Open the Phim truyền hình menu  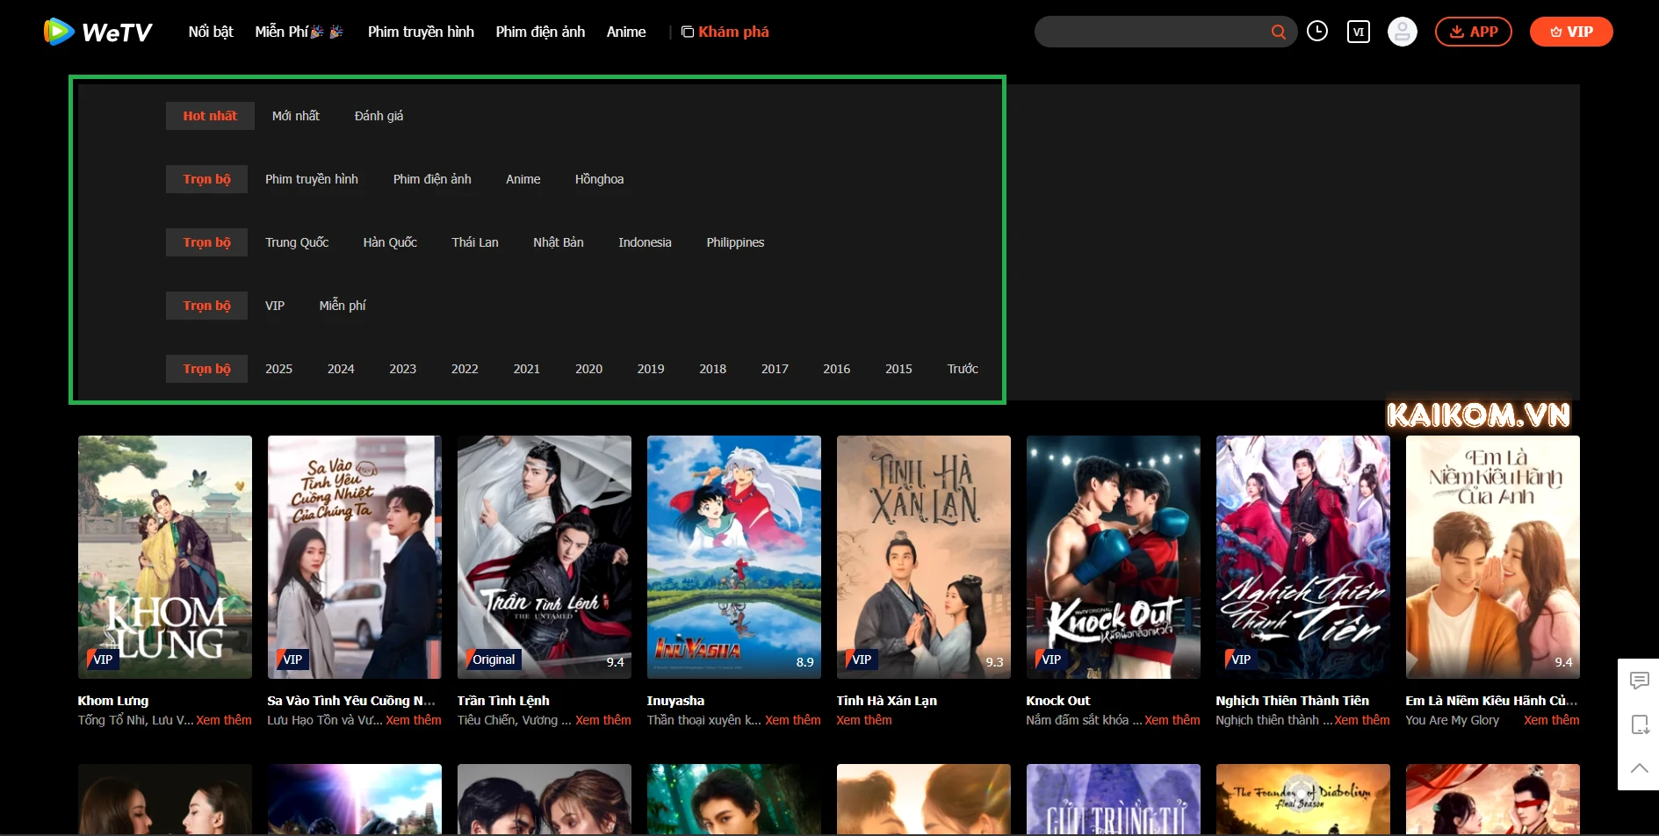(421, 32)
